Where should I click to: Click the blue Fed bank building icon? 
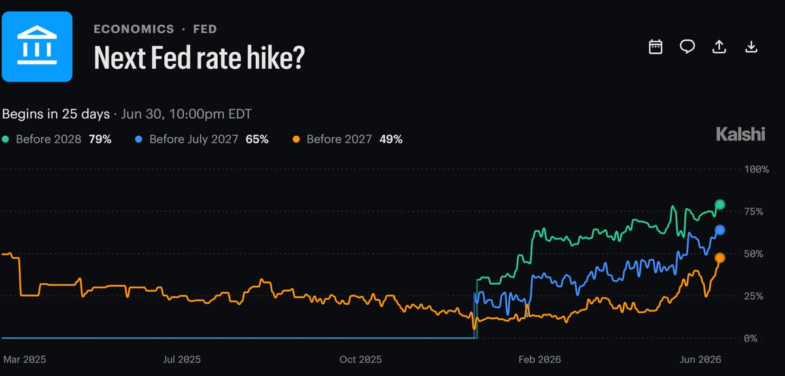pyautogui.click(x=37, y=46)
